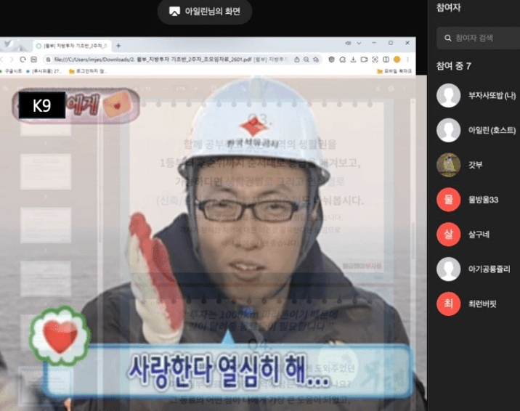The height and width of the screenshot is (411, 520).
Task: Expand the tab list chevron in title bar
Action: 359,43
